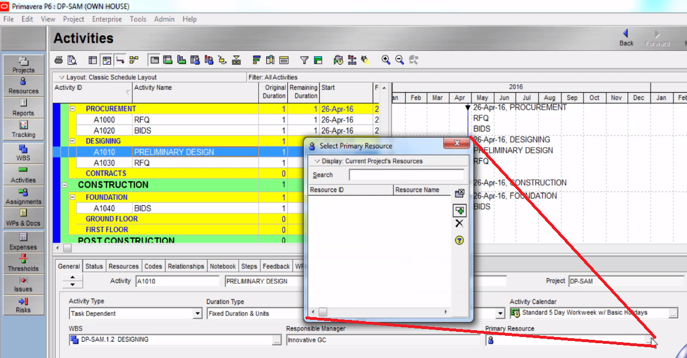Toggle the Gantt Chart display on the toolbar
687x358 pixels.
(107, 60)
